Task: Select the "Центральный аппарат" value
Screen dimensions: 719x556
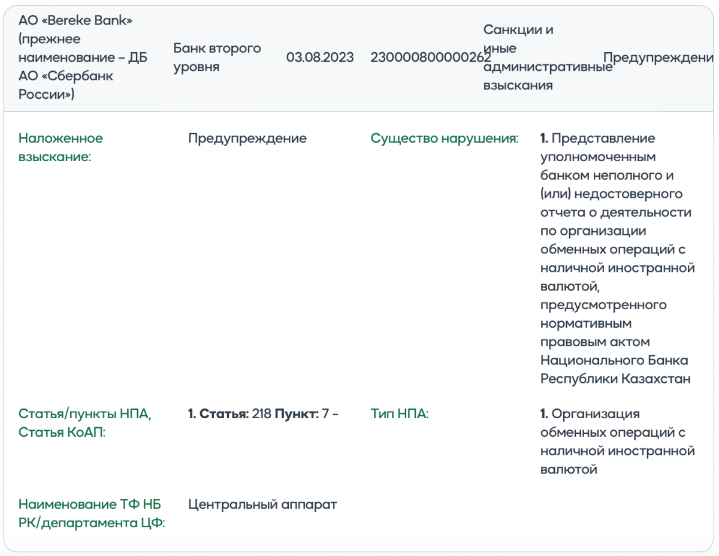Action: tap(262, 504)
